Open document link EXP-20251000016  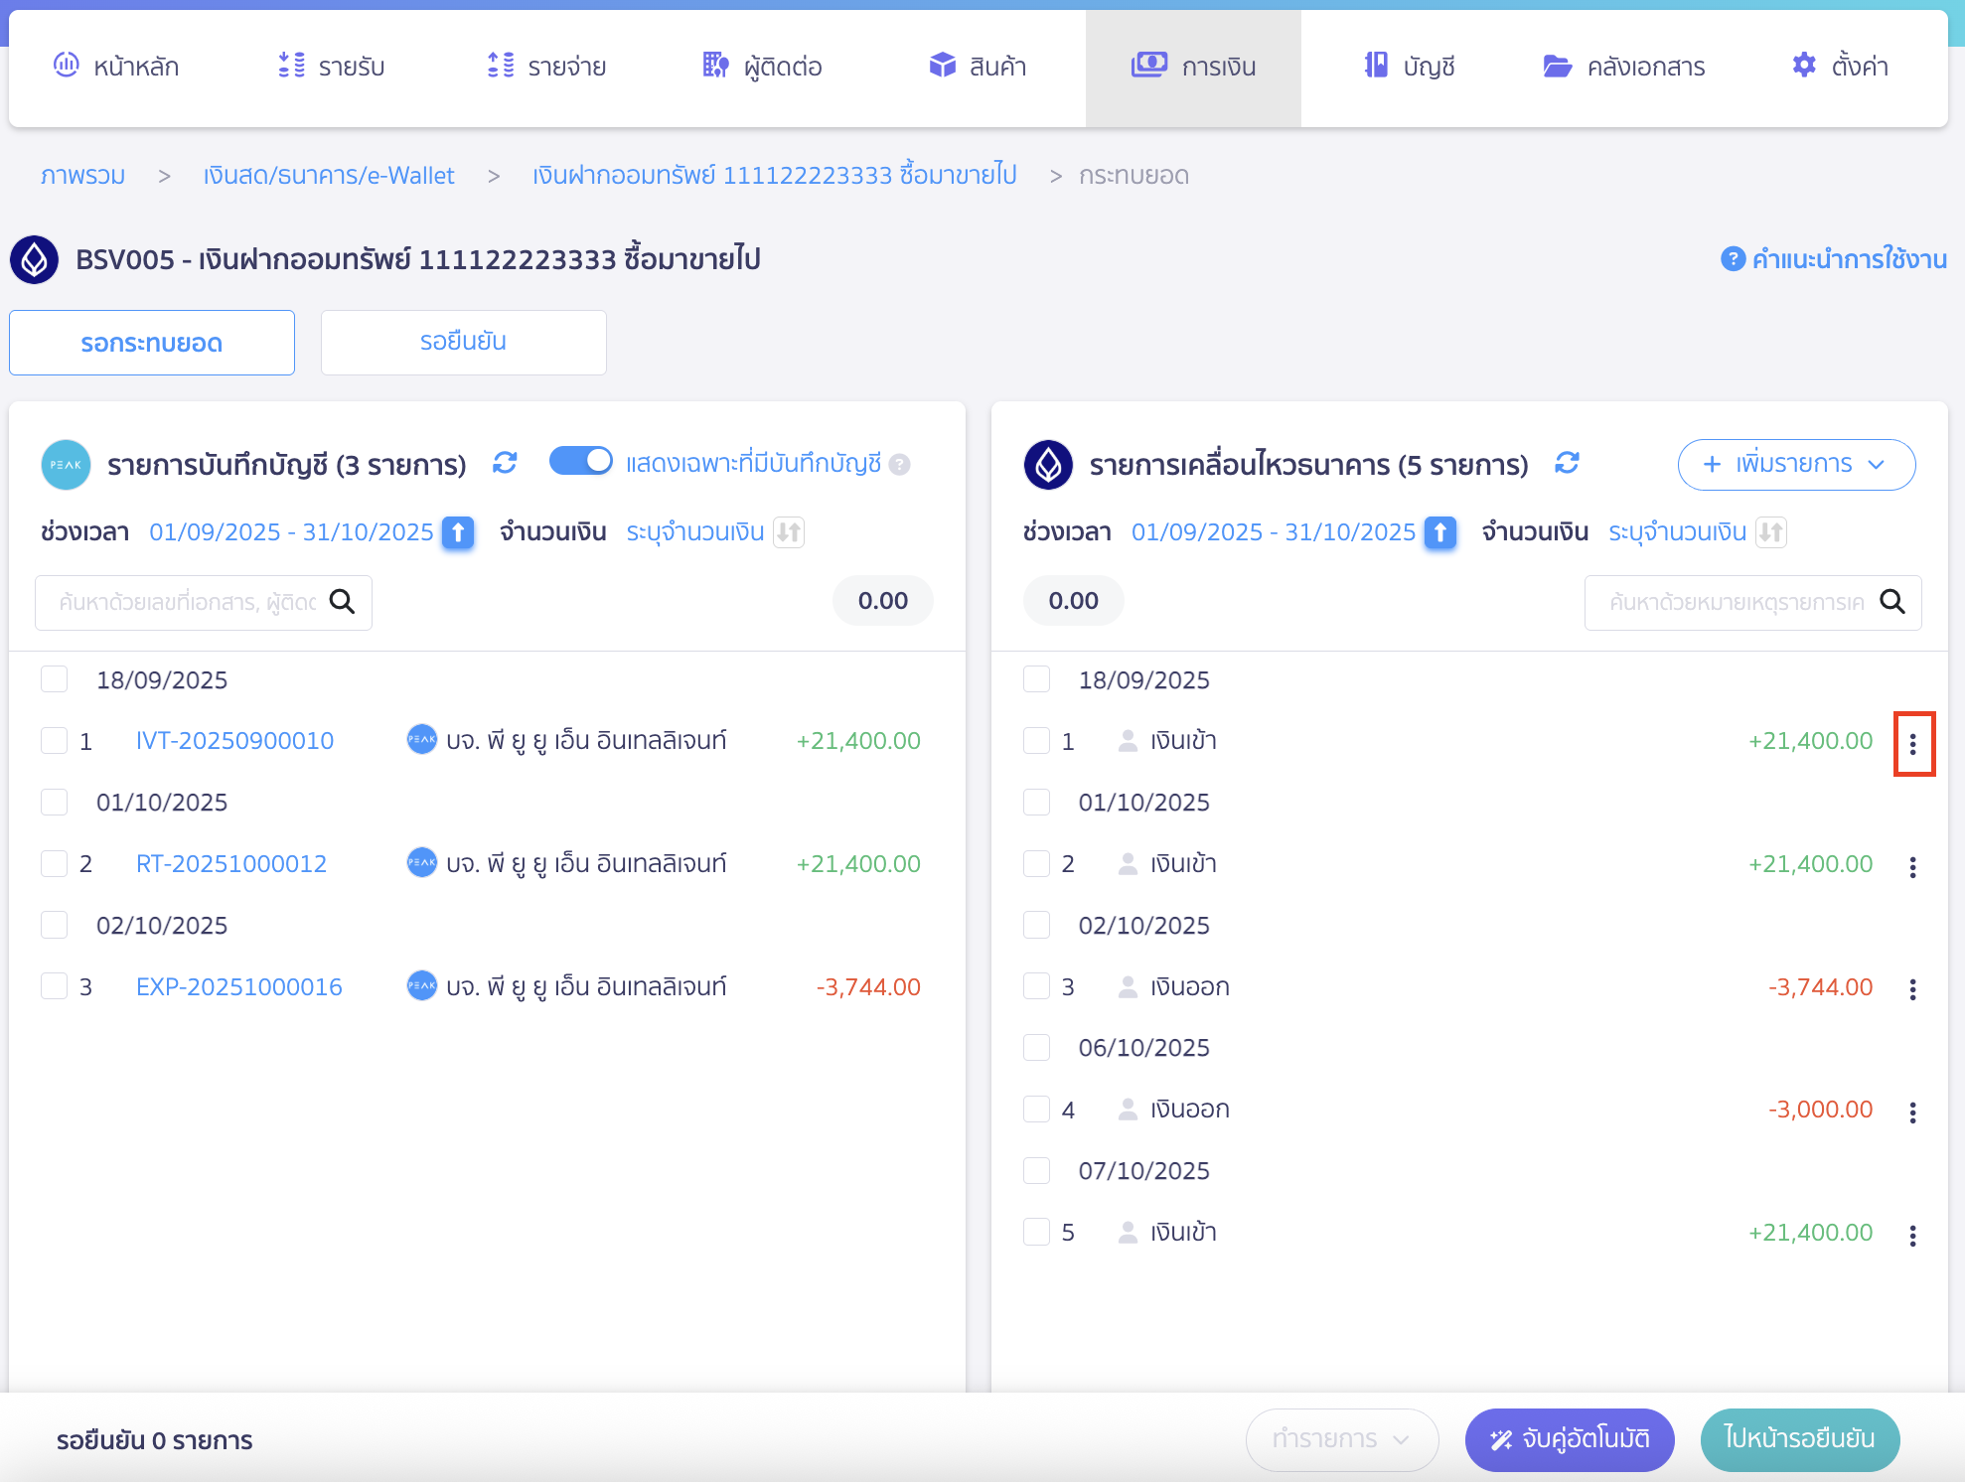tap(238, 987)
